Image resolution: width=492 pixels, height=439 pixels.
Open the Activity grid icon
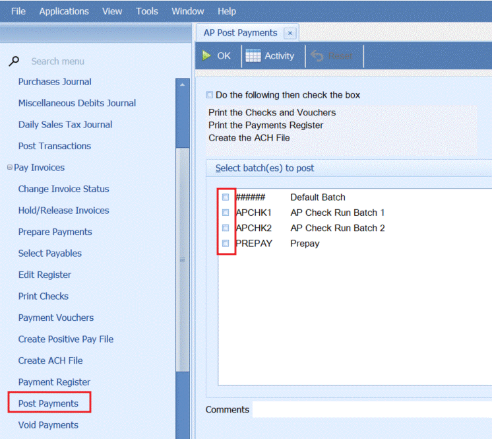pyautogui.click(x=253, y=56)
